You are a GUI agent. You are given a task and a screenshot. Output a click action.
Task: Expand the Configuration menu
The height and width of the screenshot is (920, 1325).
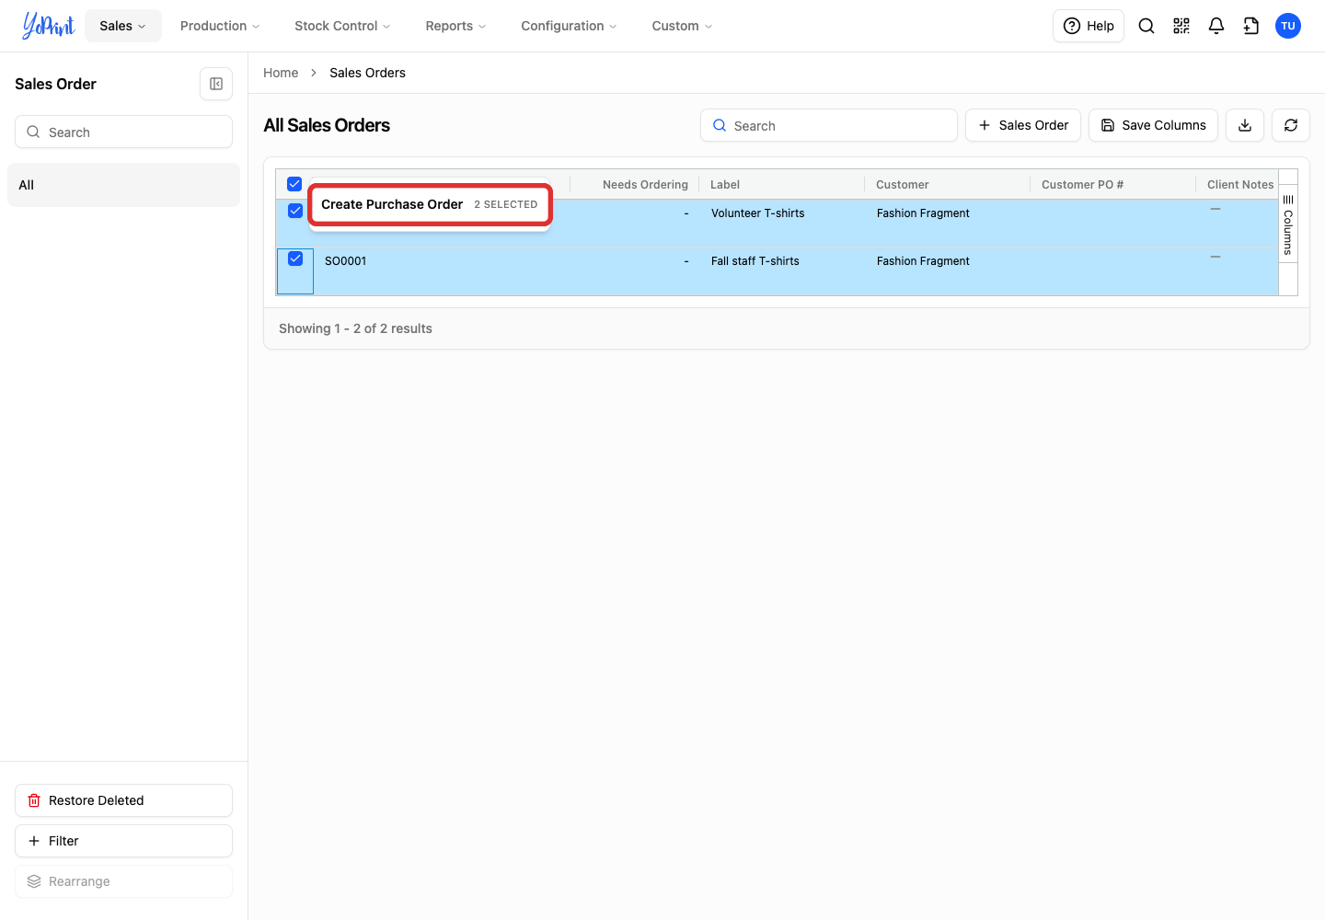tap(569, 26)
